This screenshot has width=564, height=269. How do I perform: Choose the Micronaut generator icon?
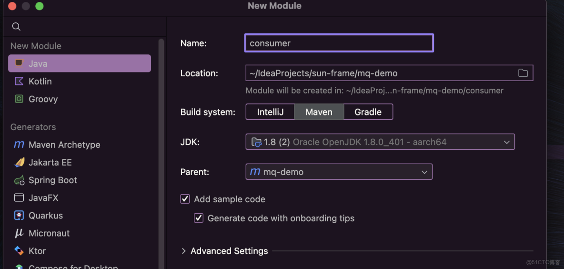point(19,233)
